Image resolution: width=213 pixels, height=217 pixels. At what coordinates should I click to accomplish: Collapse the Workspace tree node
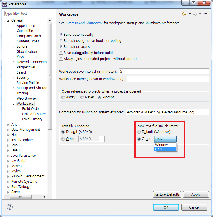pyautogui.click(x=14, y=104)
